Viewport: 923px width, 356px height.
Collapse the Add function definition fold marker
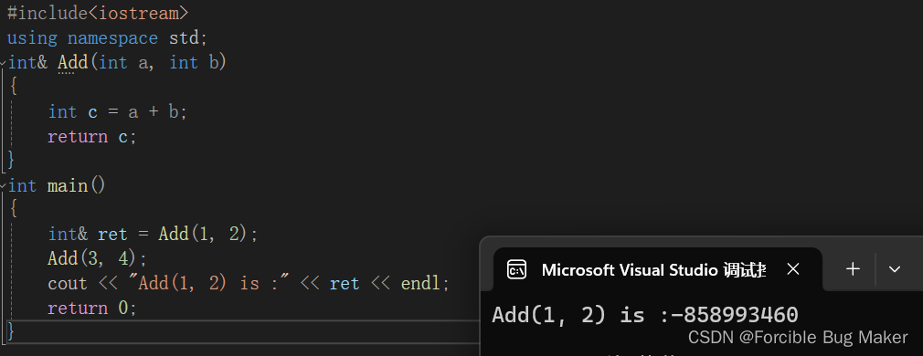[4, 62]
